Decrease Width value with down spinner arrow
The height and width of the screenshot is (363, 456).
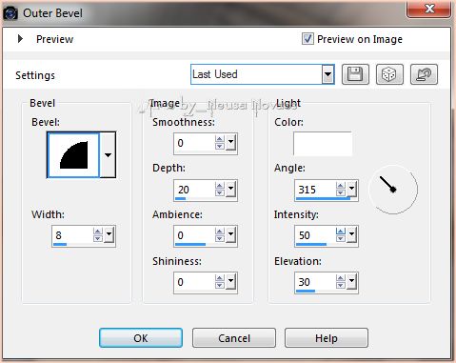pos(98,238)
